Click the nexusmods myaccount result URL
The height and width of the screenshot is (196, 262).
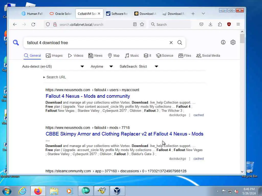(x=92, y=90)
